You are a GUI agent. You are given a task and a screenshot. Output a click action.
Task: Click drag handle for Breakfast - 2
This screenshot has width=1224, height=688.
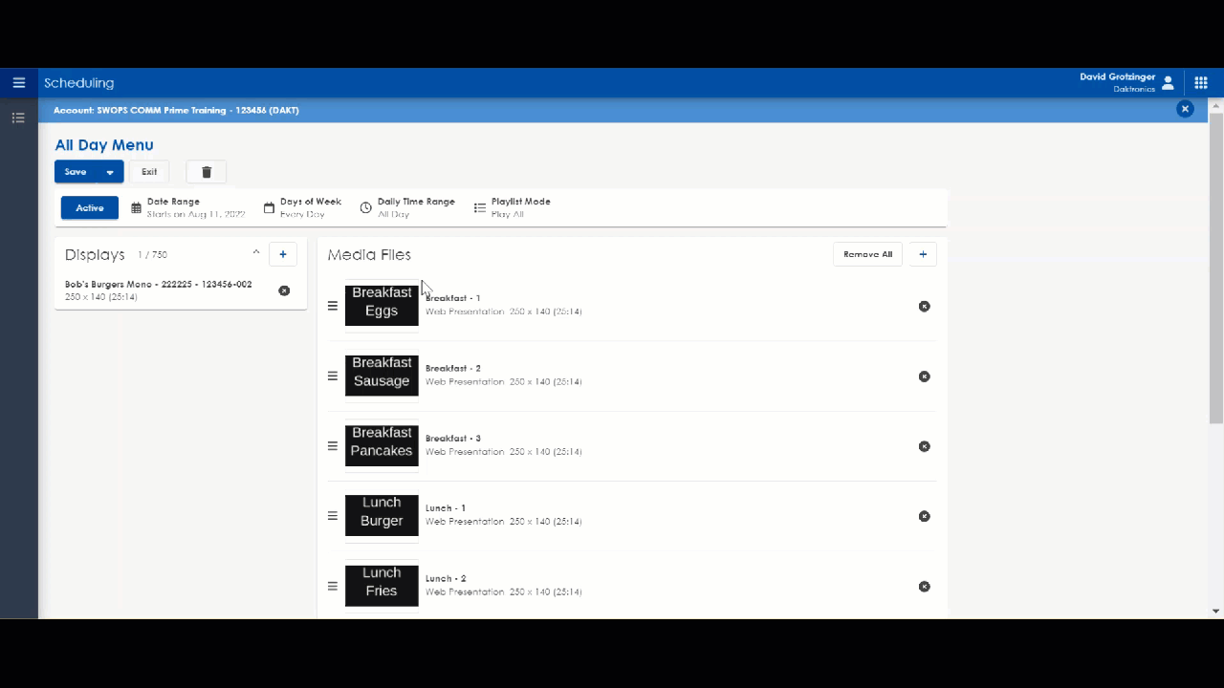(x=333, y=376)
